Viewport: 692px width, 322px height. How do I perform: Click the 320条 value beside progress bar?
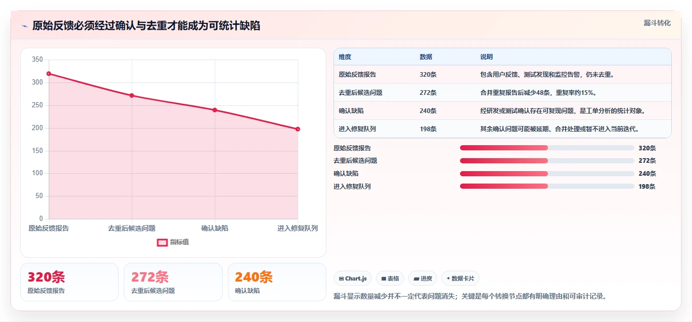[647, 148]
